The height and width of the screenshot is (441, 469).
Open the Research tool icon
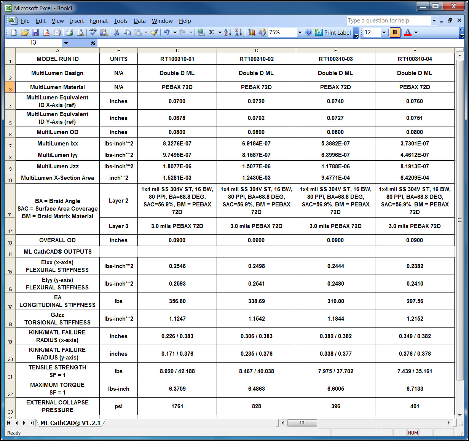coord(104,33)
